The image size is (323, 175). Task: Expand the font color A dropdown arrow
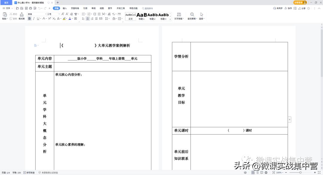(x=72, y=19)
